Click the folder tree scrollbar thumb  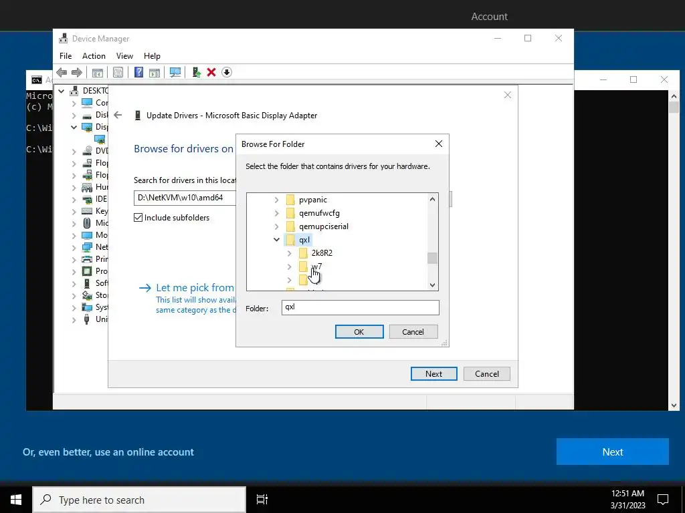point(432,258)
